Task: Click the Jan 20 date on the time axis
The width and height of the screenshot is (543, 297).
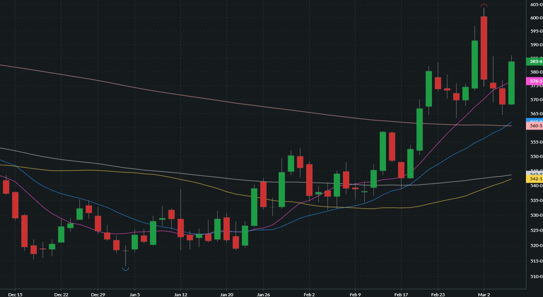Action: click(x=226, y=294)
